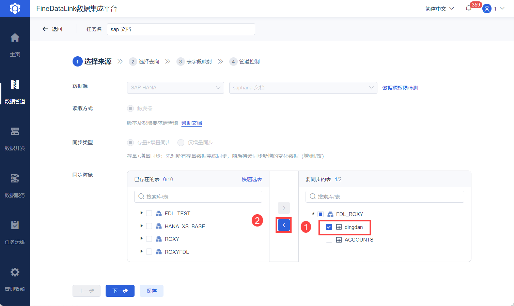Click the 下一步 button

(x=120, y=291)
